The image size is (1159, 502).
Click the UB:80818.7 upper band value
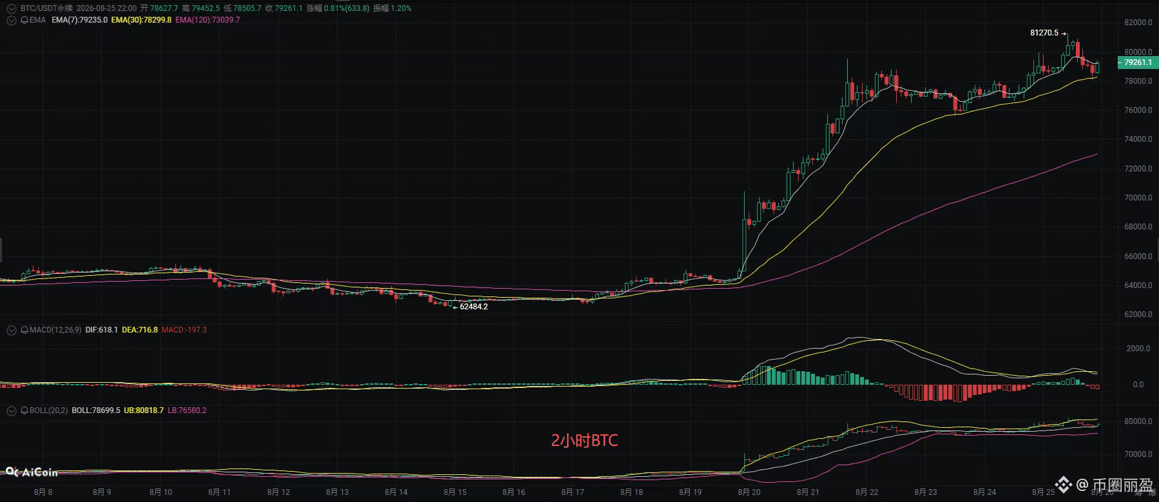pos(144,410)
